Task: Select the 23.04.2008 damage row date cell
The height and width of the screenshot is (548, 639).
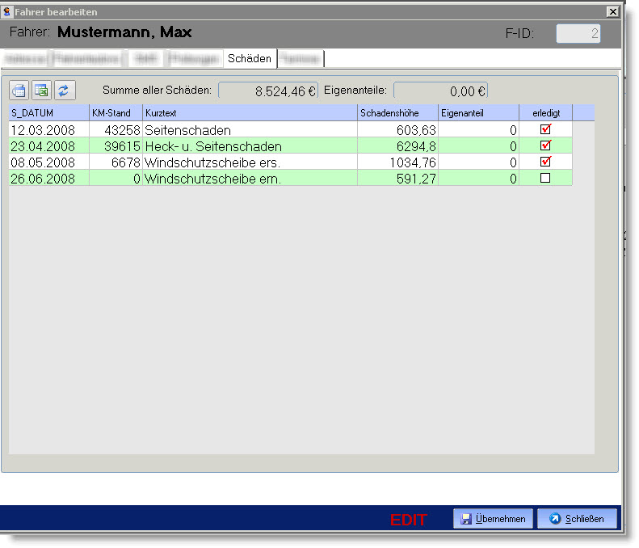Action: 48,146
